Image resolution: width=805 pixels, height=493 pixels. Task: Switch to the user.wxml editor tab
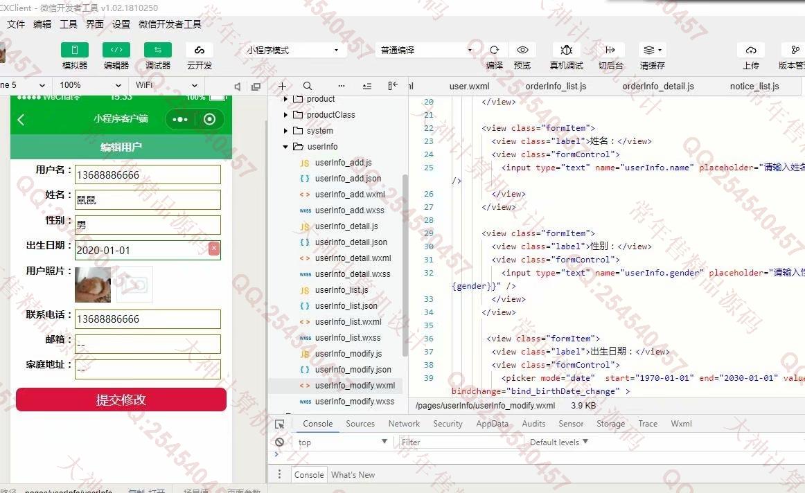pyautogui.click(x=469, y=86)
